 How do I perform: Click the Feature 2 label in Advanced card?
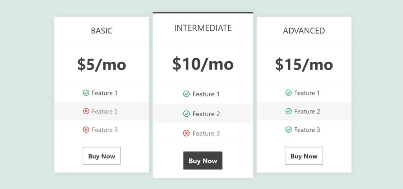[307, 111]
